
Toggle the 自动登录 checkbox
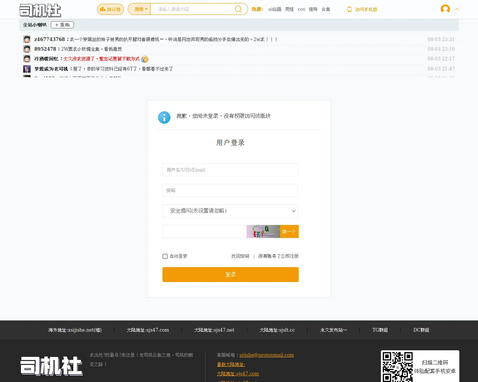pos(165,256)
